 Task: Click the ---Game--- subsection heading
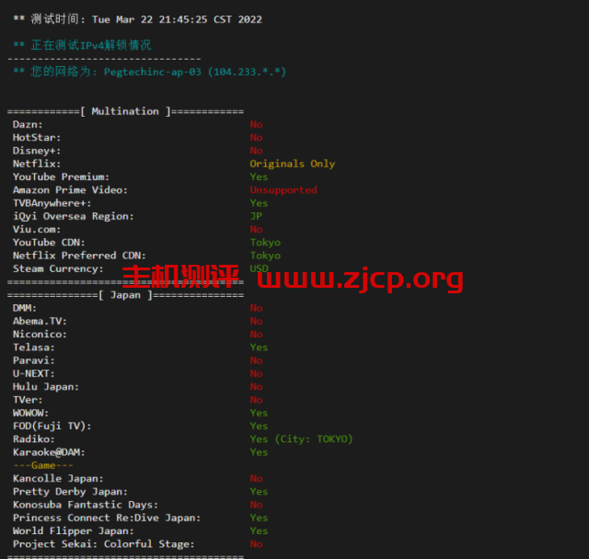coord(43,465)
